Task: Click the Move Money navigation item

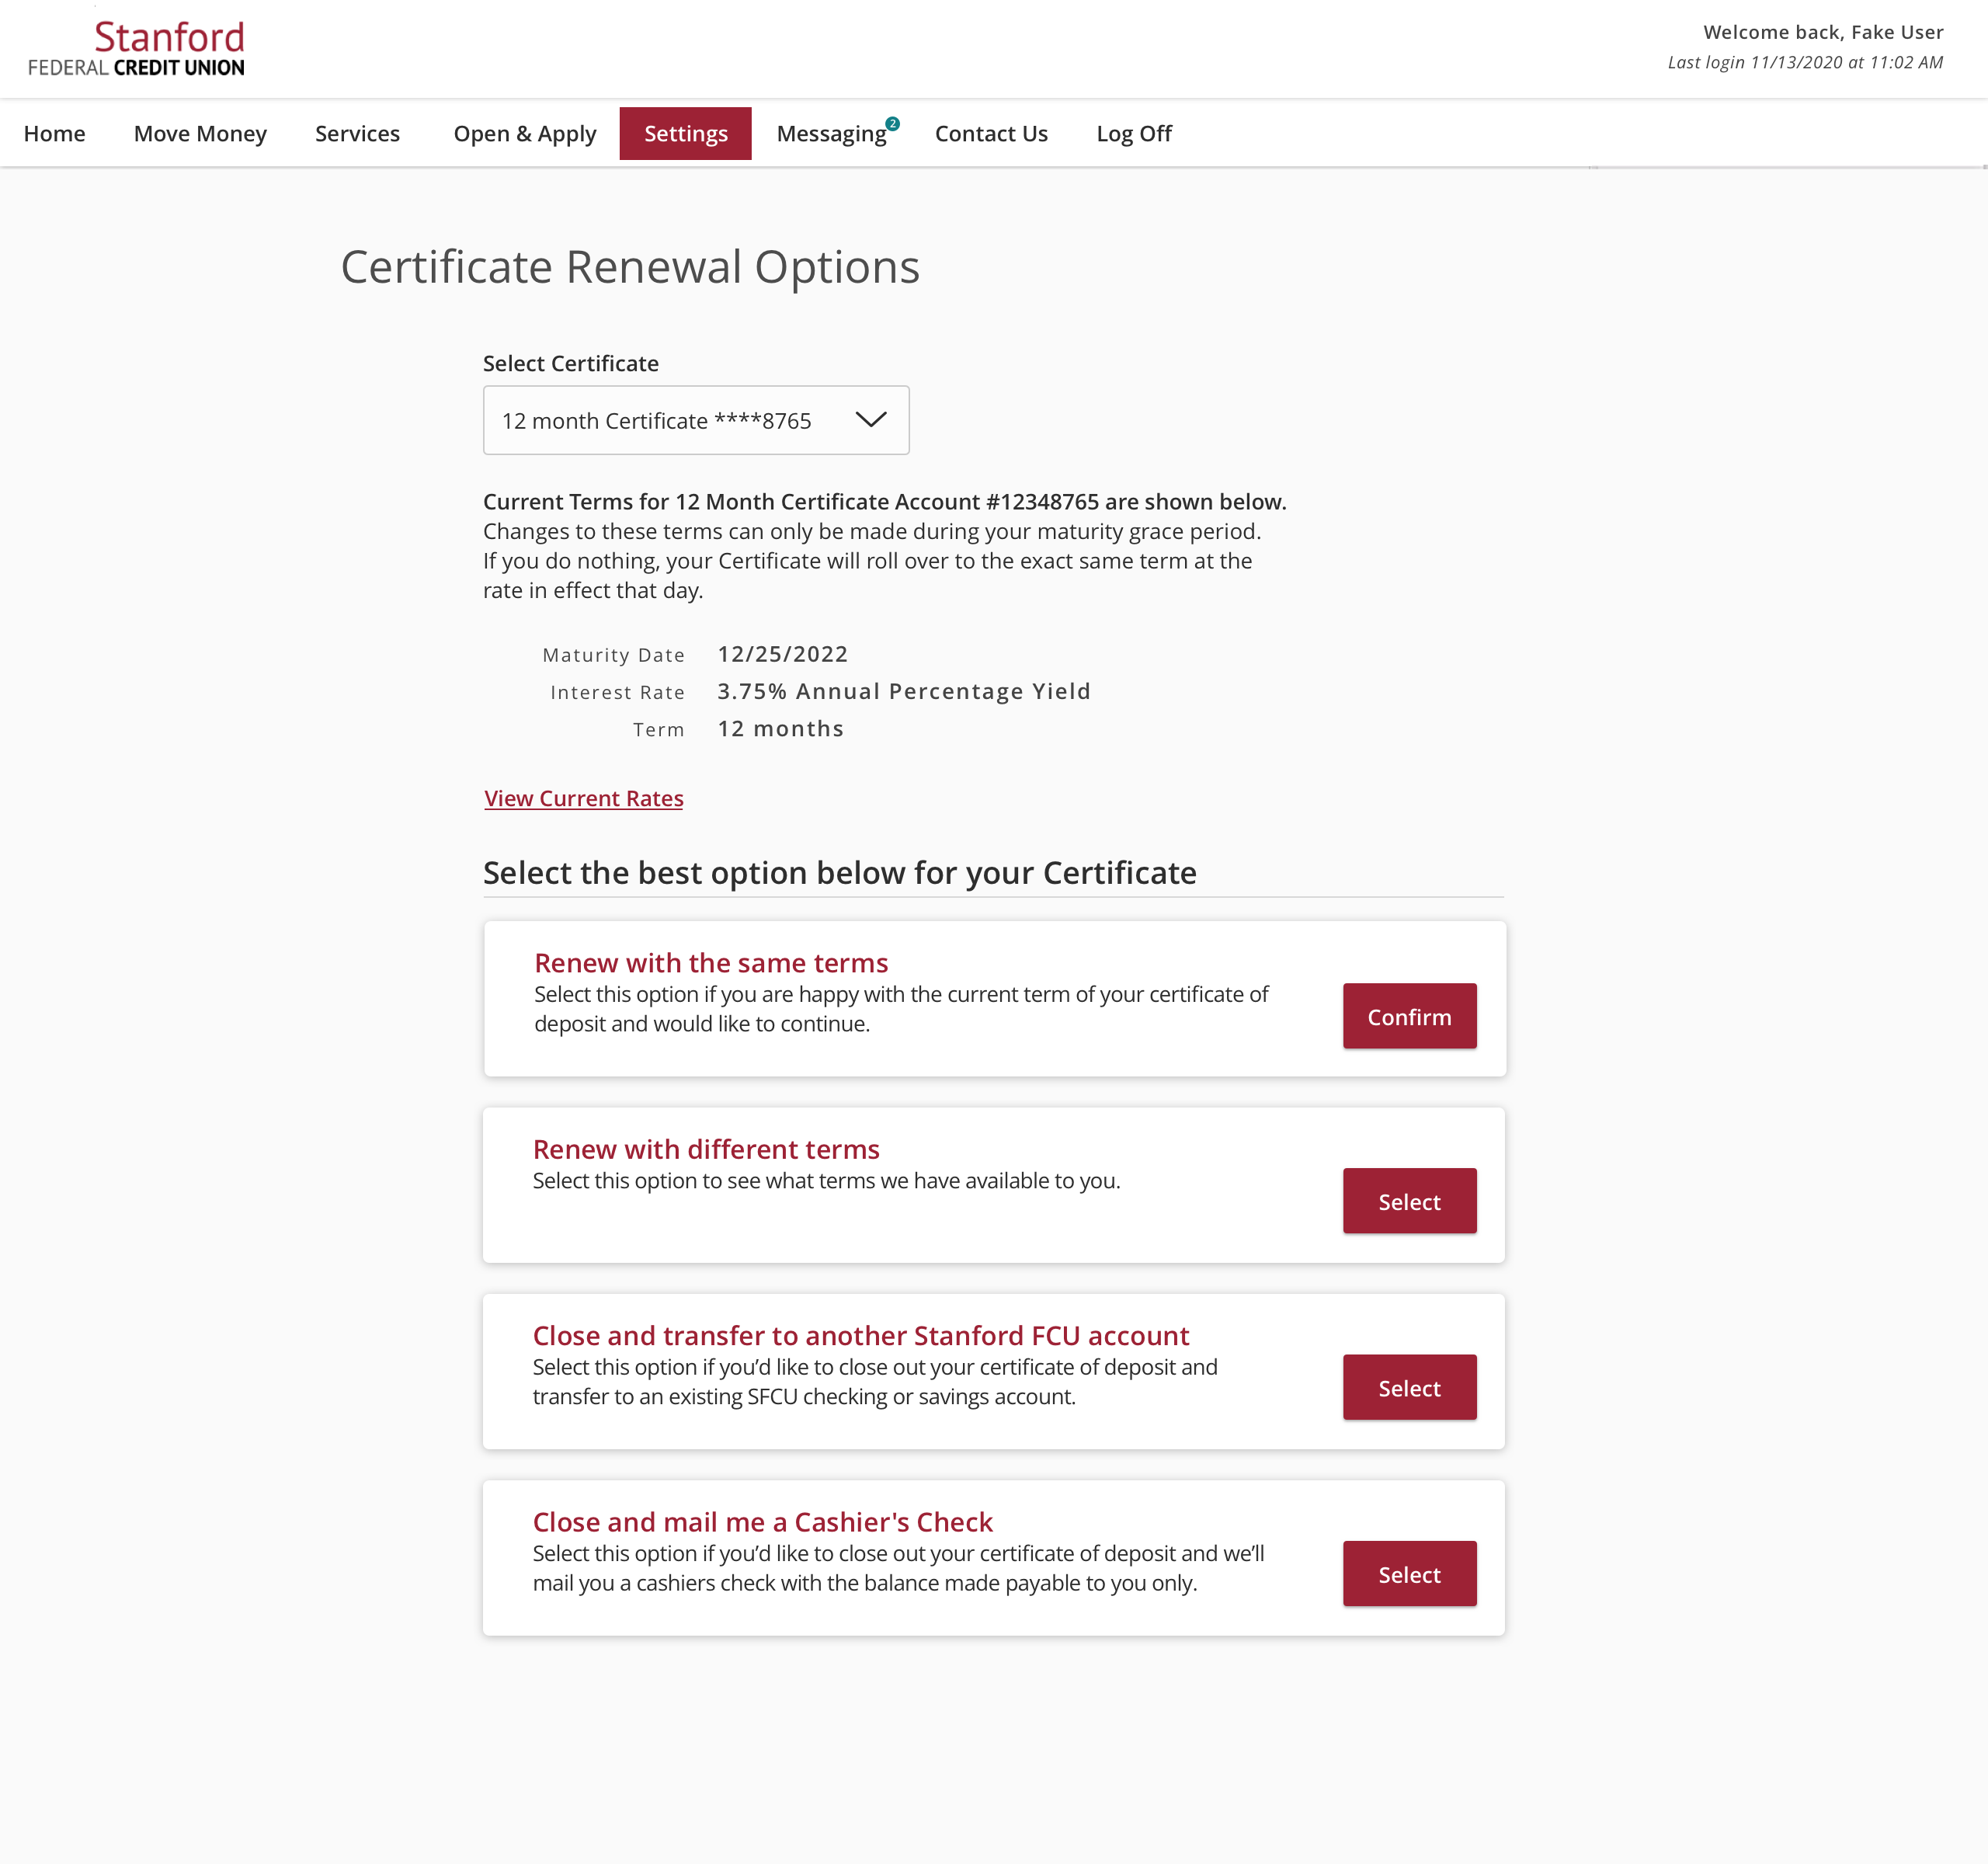Action: (x=200, y=133)
